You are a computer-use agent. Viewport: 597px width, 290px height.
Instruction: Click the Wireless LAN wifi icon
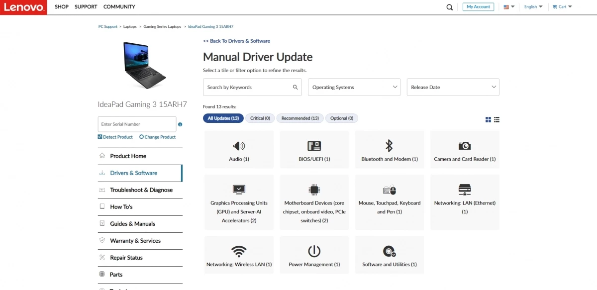tap(239, 251)
